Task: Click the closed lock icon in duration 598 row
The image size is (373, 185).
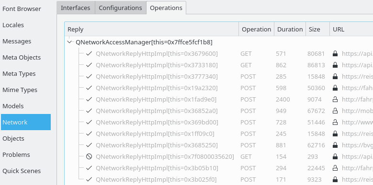Action: [335, 88]
